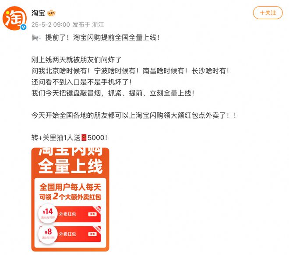Click the post line 转+关里抽1人送
This screenshot has height=255, width=289.
point(56,137)
